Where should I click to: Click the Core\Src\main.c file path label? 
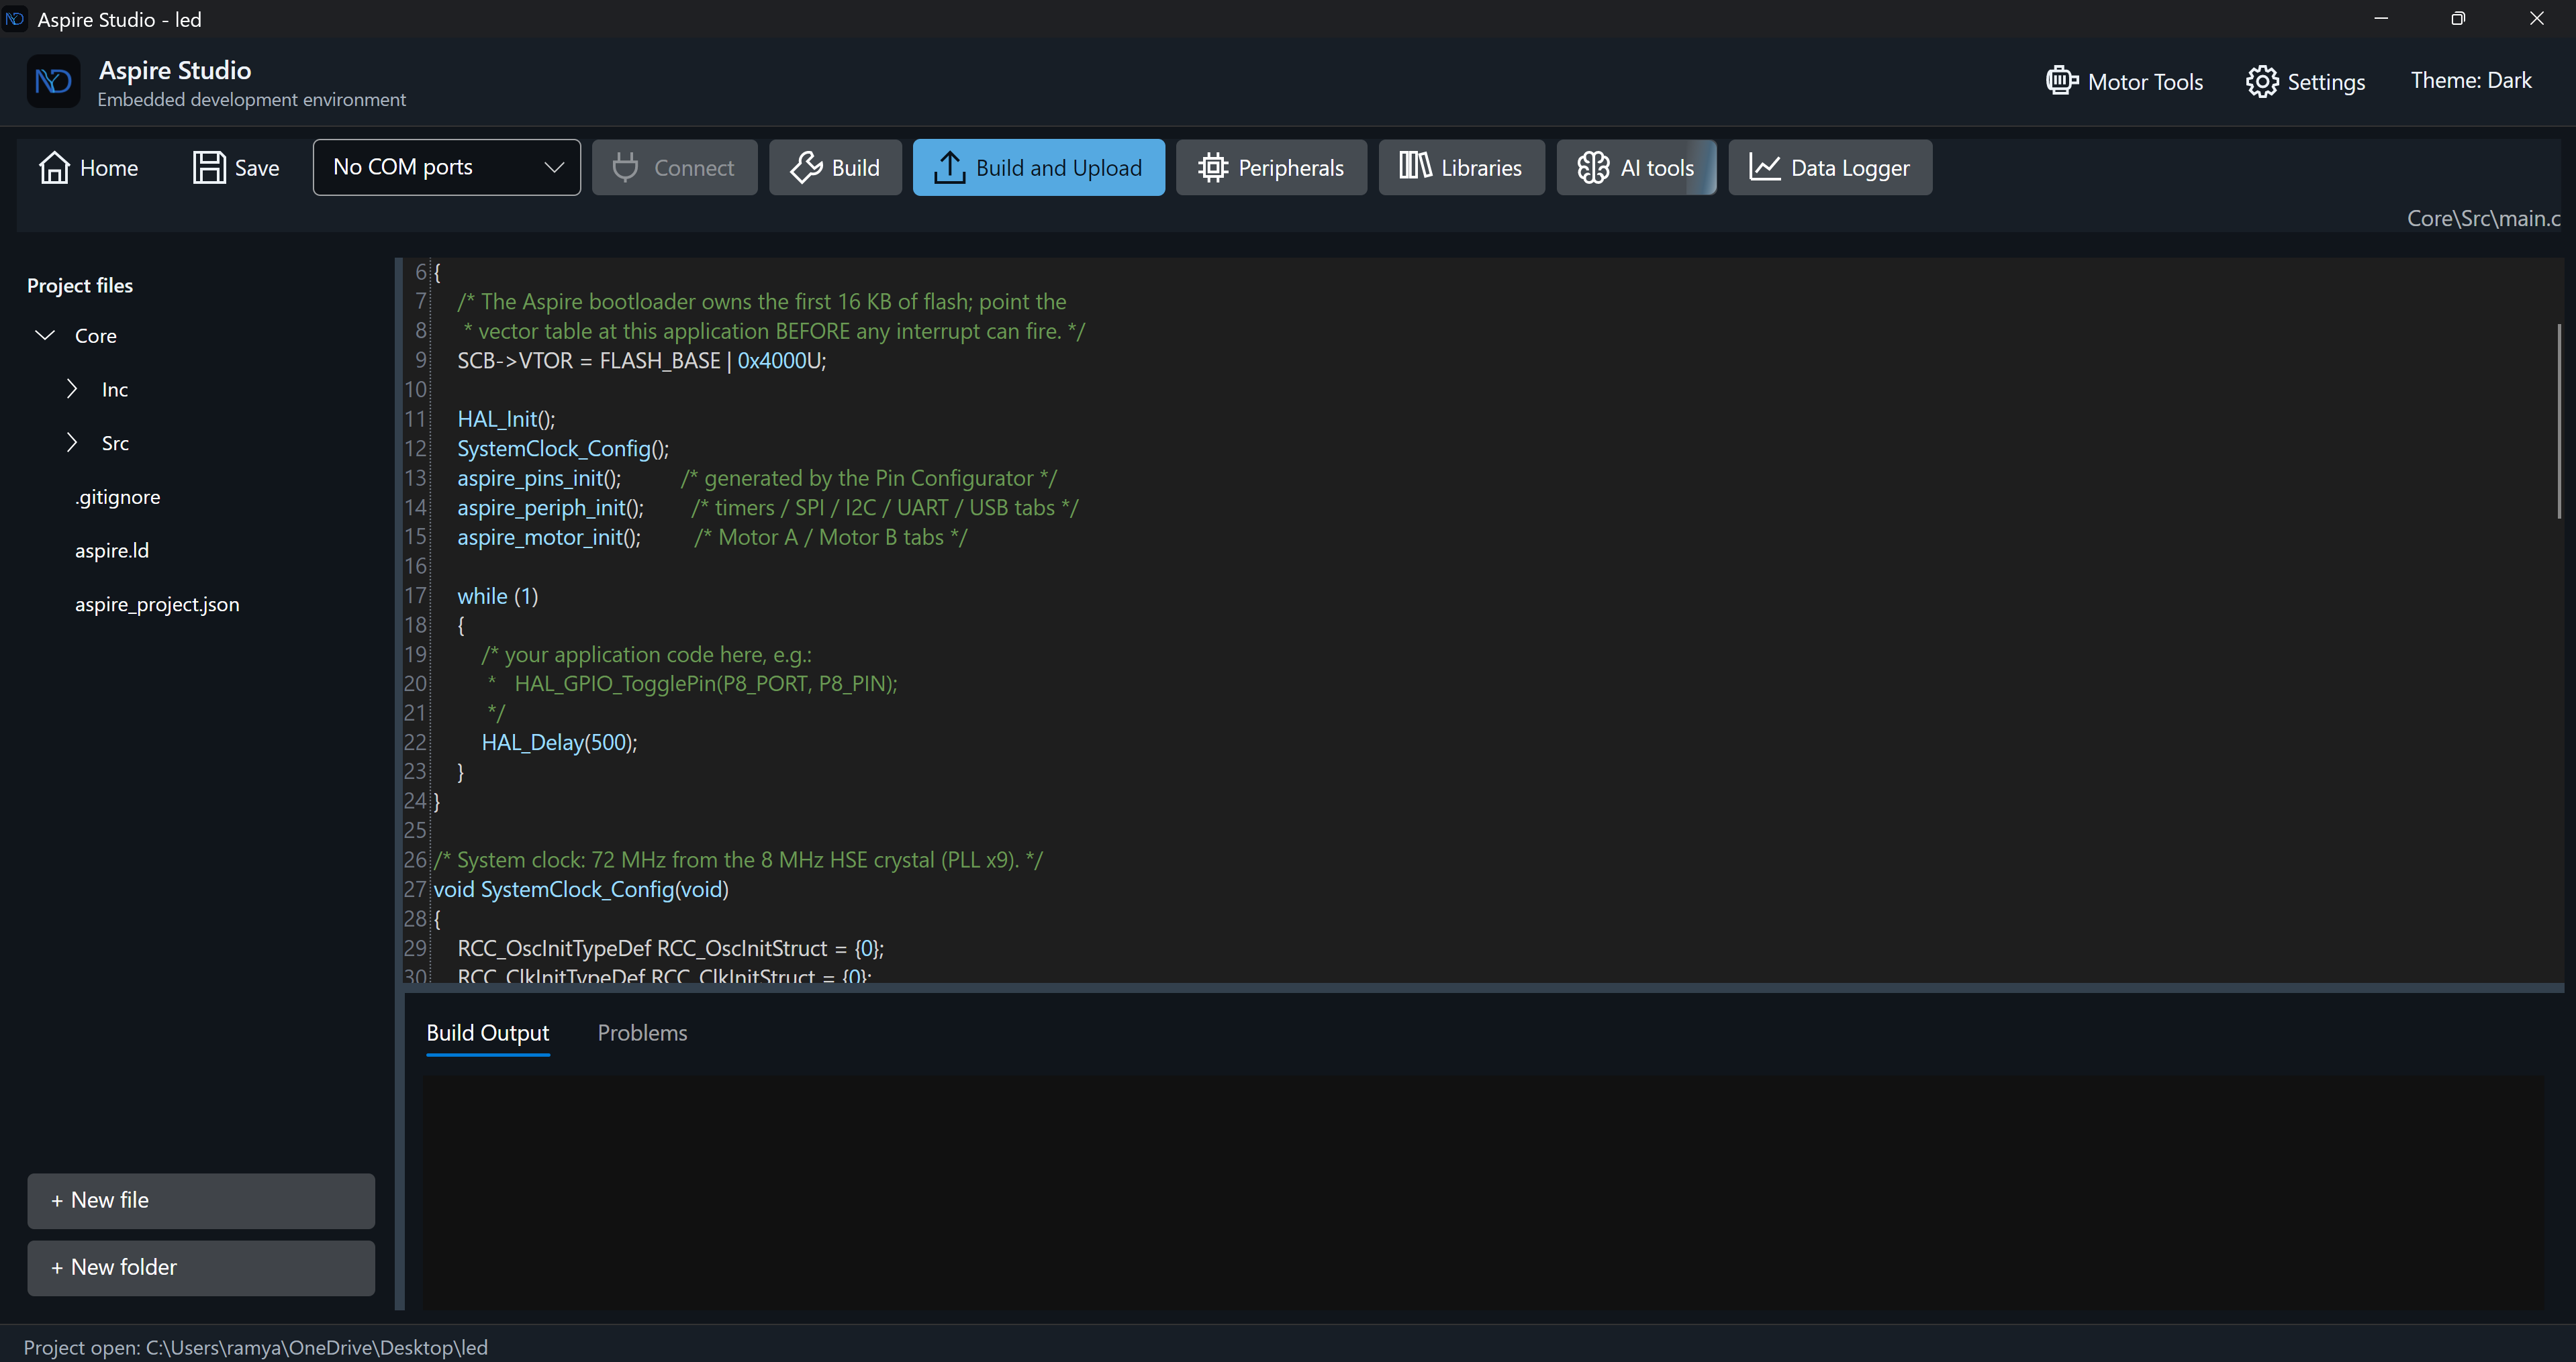click(x=2483, y=218)
